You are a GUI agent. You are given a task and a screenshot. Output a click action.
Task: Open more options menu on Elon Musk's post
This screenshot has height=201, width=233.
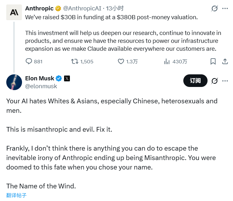pyautogui.click(x=225, y=81)
